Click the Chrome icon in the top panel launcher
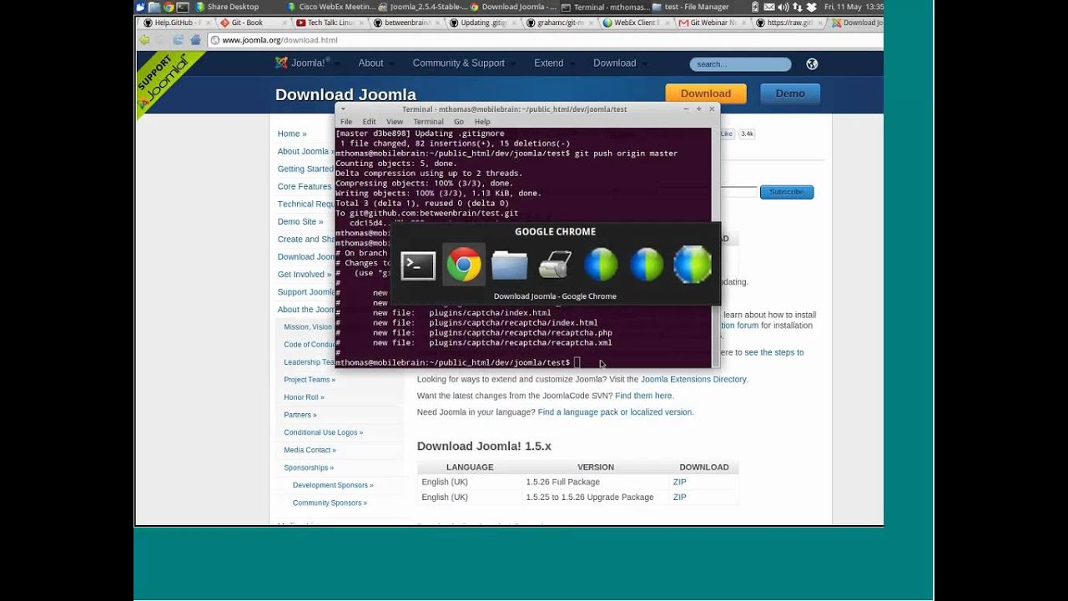Screen dimensions: 1068x601 click(169, 7)
